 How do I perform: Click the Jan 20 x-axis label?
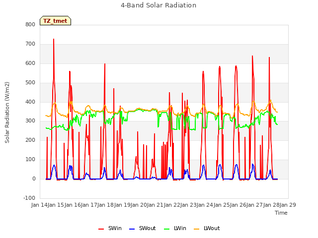139,205
